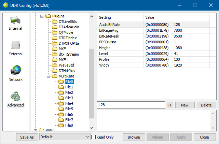Image resolution: width=219 pixels, height=144 pixels.
Task: Select the Height setting row
Action: 154,48
